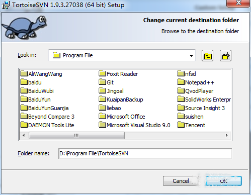Select the BaiduYun folder
The image size is (251, 195).
(x=36, y=100)
